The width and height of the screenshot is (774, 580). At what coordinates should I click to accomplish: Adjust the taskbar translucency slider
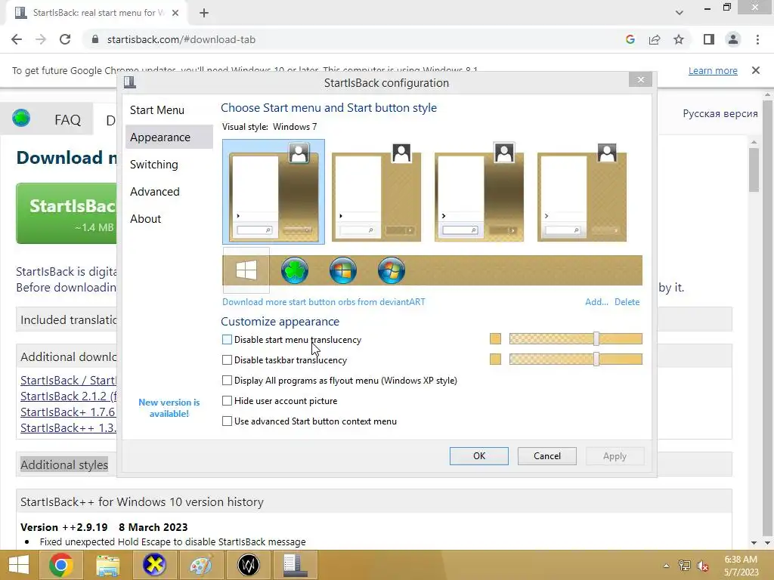(x=596, y=359)
